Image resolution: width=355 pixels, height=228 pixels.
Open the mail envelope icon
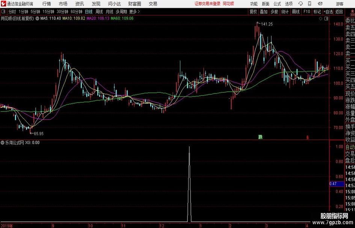[x=320, y=4]
